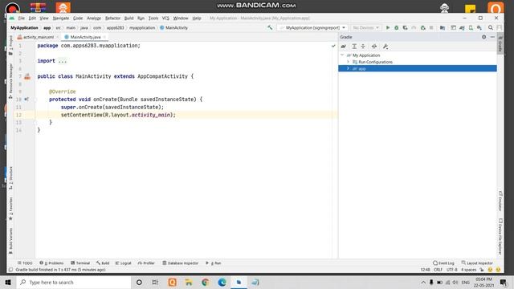Open the Project tool window tab

(x=10, y=45)
